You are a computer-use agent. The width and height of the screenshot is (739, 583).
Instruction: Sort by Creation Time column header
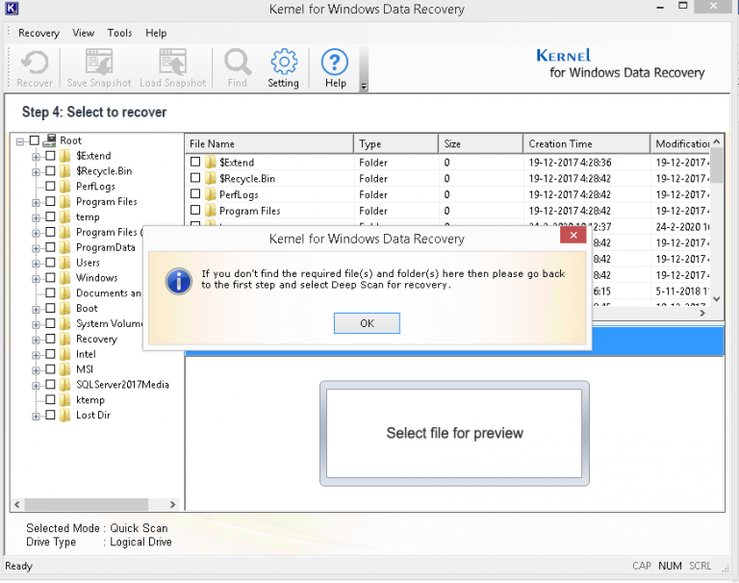[586, 143]
